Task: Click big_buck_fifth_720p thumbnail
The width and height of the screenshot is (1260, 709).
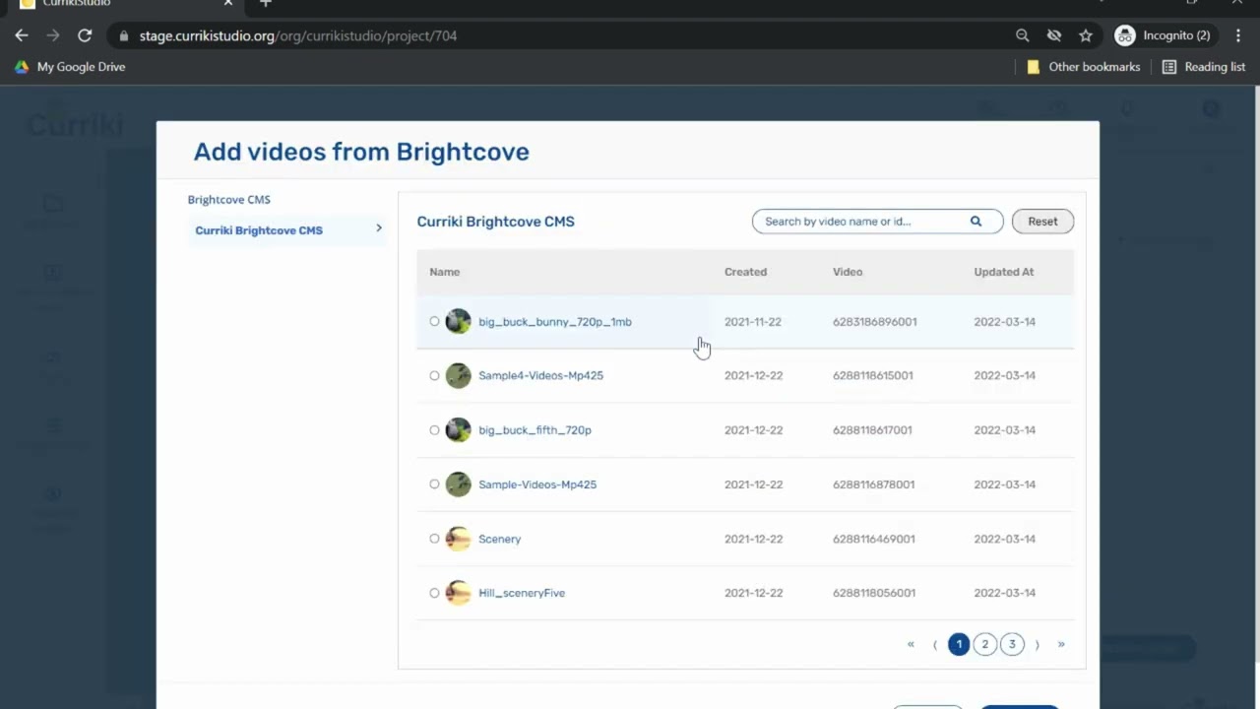Action: (x=458, y=429)
